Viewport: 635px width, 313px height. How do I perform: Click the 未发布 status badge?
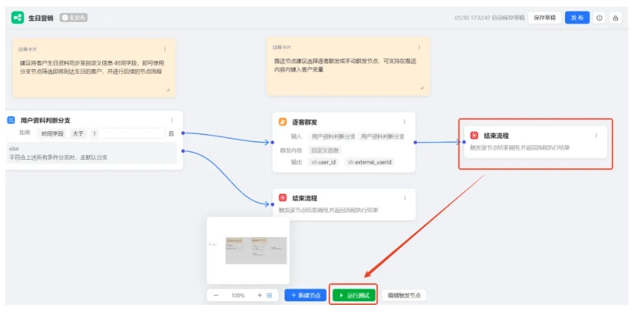(74, 18)
